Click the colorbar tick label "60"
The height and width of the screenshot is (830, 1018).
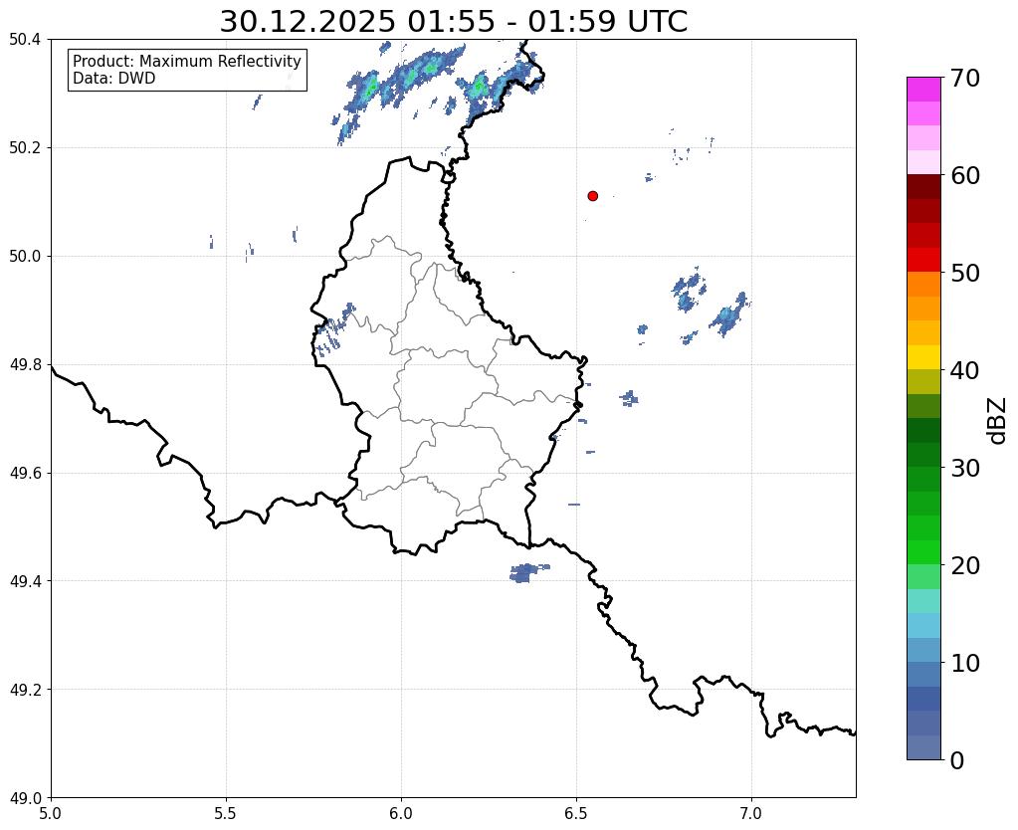[964, 175]
